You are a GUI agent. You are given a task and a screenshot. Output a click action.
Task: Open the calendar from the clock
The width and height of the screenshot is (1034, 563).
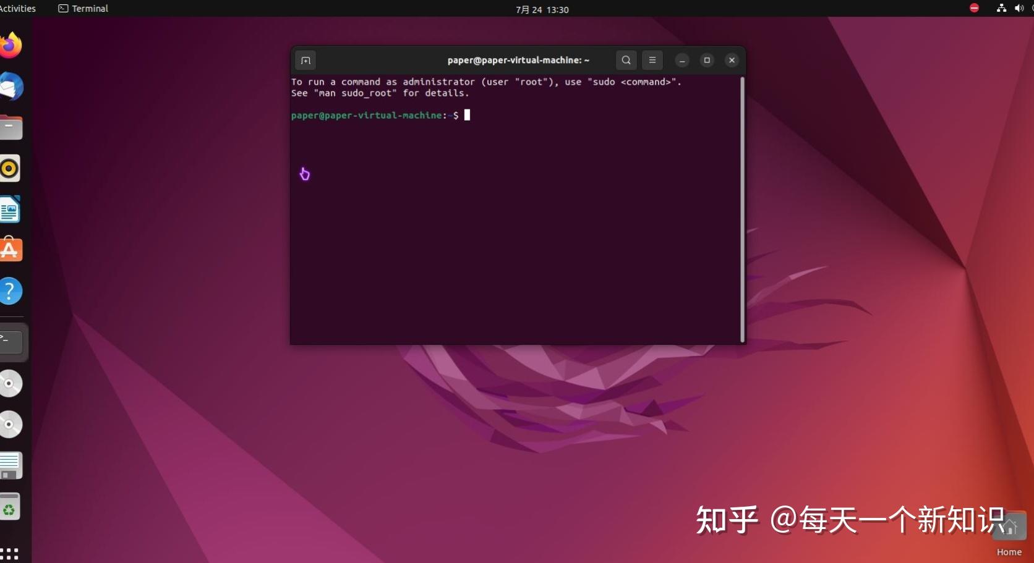click(x=542, y=9)
